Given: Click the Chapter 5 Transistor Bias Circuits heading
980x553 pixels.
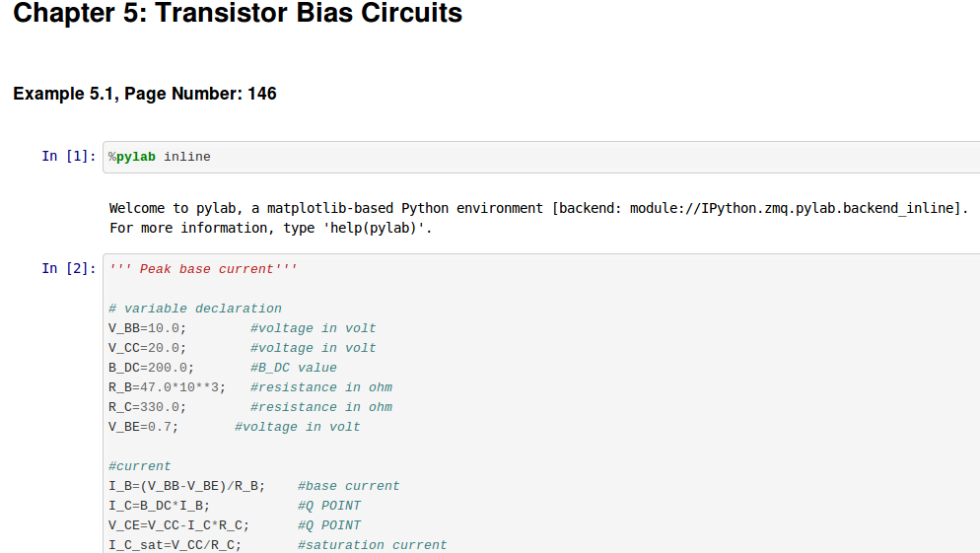Looking at the screenshot, I should click(x=238, y=14).
